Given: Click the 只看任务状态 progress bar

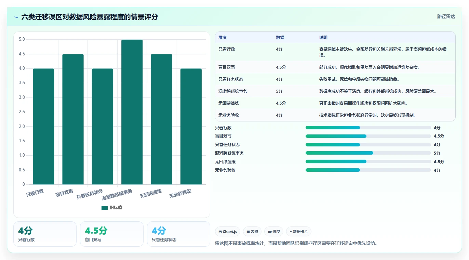Looking at the screenshot, I should pyautogui.click(x=368, y=145).
